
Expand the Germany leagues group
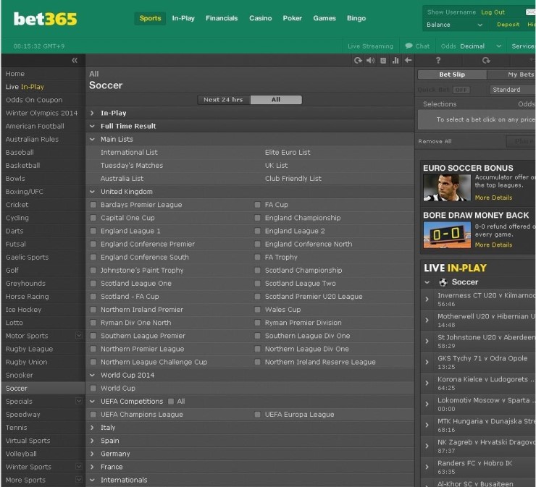[92, 454]
